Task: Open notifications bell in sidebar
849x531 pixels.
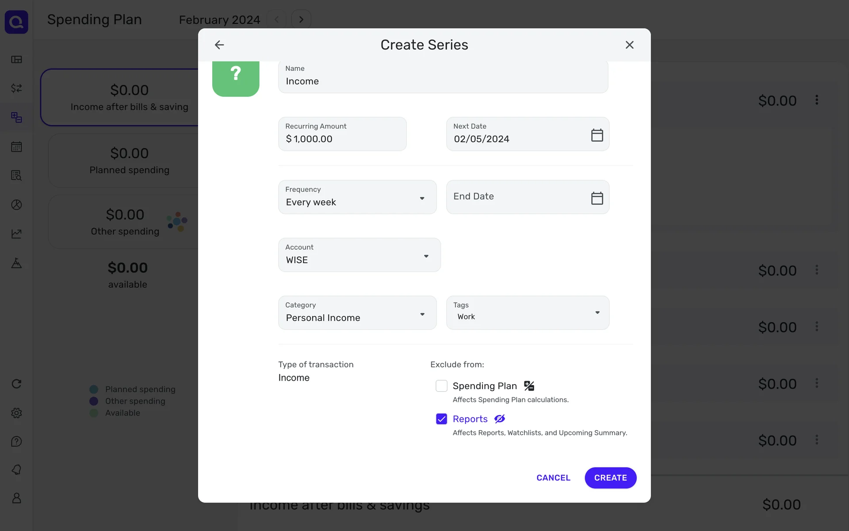Action: (x=16, y=469)
